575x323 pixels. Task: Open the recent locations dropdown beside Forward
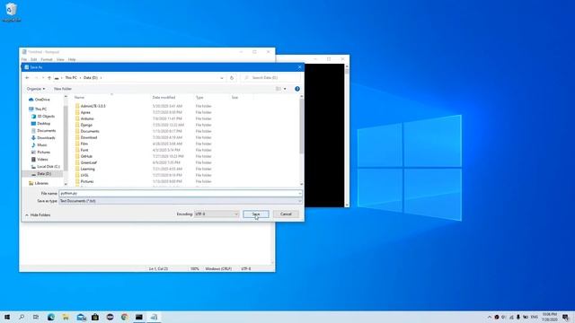[x=43, y=78]
